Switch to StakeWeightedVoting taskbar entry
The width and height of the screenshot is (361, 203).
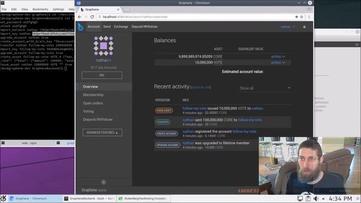click(144, 198)
